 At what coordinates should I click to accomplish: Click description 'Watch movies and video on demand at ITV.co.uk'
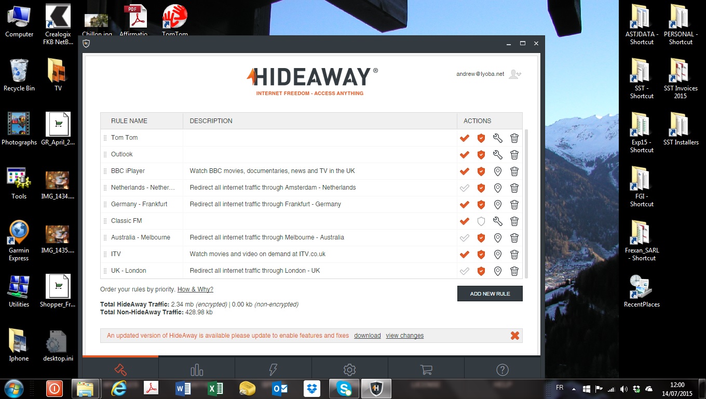(x=257, y=254)
